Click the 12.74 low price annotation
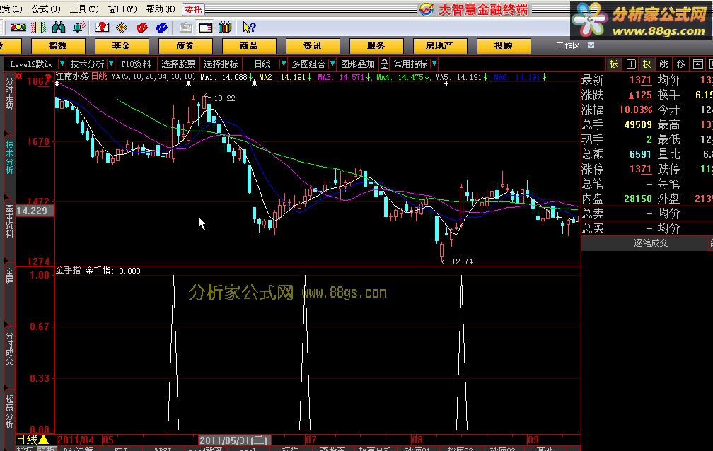The image size is (713, 451). pyautogui.click(x=463, y=262)
